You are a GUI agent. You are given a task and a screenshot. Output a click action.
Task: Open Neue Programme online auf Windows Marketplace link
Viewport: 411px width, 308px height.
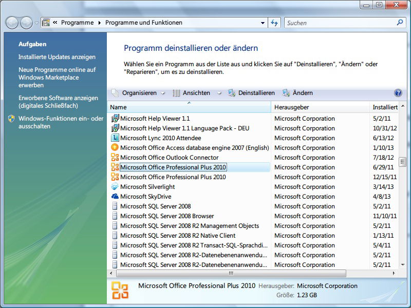click(x=57, y=78)
